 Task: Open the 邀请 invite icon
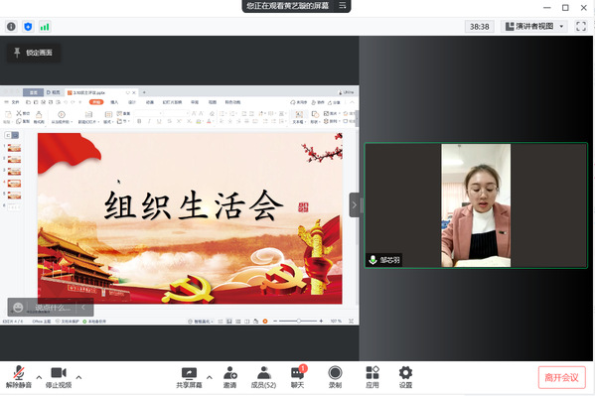pyautogui.click(x=230, y=377)
